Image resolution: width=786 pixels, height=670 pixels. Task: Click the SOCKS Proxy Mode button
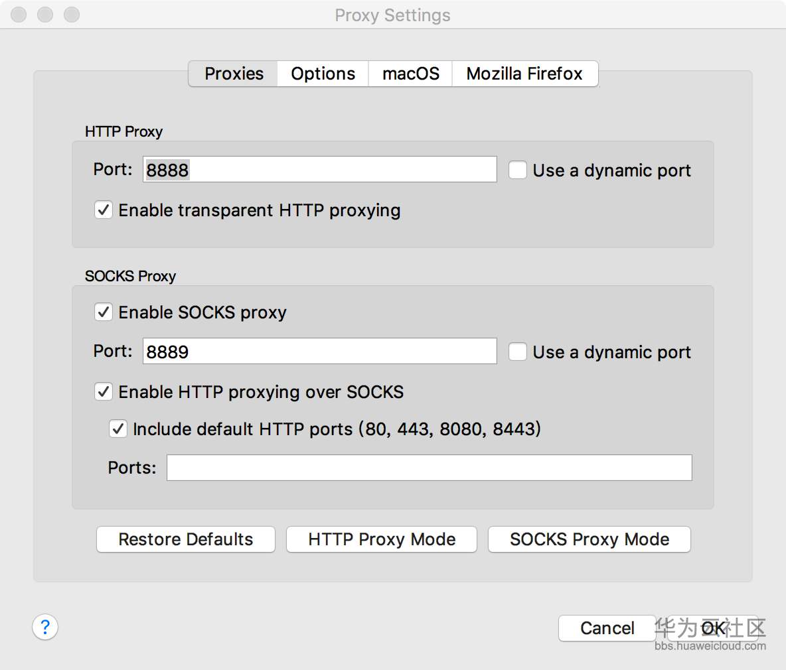(x=589, y=539)
